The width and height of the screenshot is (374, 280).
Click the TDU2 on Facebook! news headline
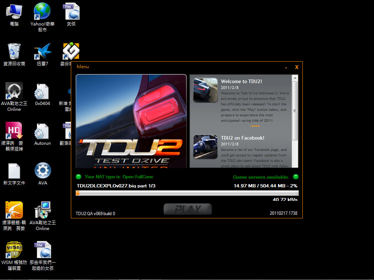pyautogui.click(x=243, y=138)
